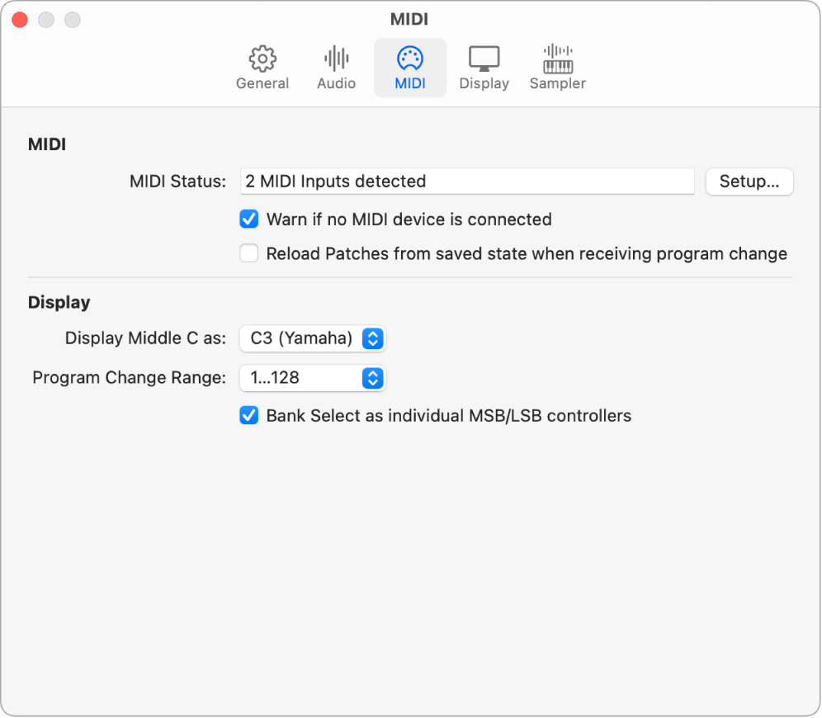Switch to the Audio tab label
This screenshot has width=822, height=718.
coord(336,83)
